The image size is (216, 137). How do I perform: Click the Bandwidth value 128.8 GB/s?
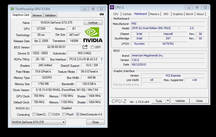89,84
